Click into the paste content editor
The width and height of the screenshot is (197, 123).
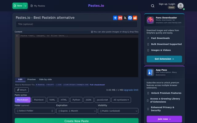79,56
